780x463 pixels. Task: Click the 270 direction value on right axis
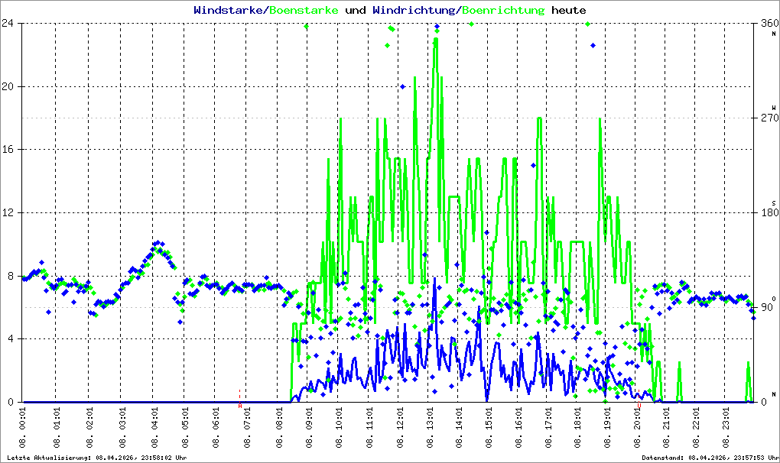769,118
